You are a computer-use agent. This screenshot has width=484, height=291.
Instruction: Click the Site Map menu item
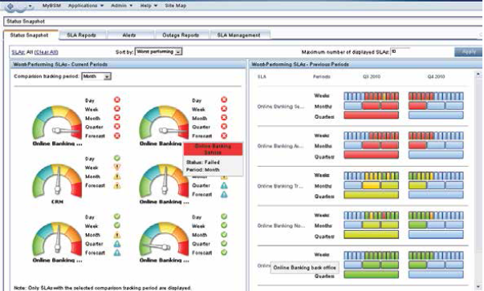point(175,6)
